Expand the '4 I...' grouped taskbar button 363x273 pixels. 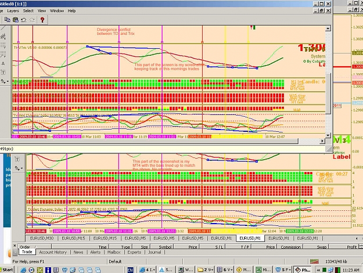[147, 270]
